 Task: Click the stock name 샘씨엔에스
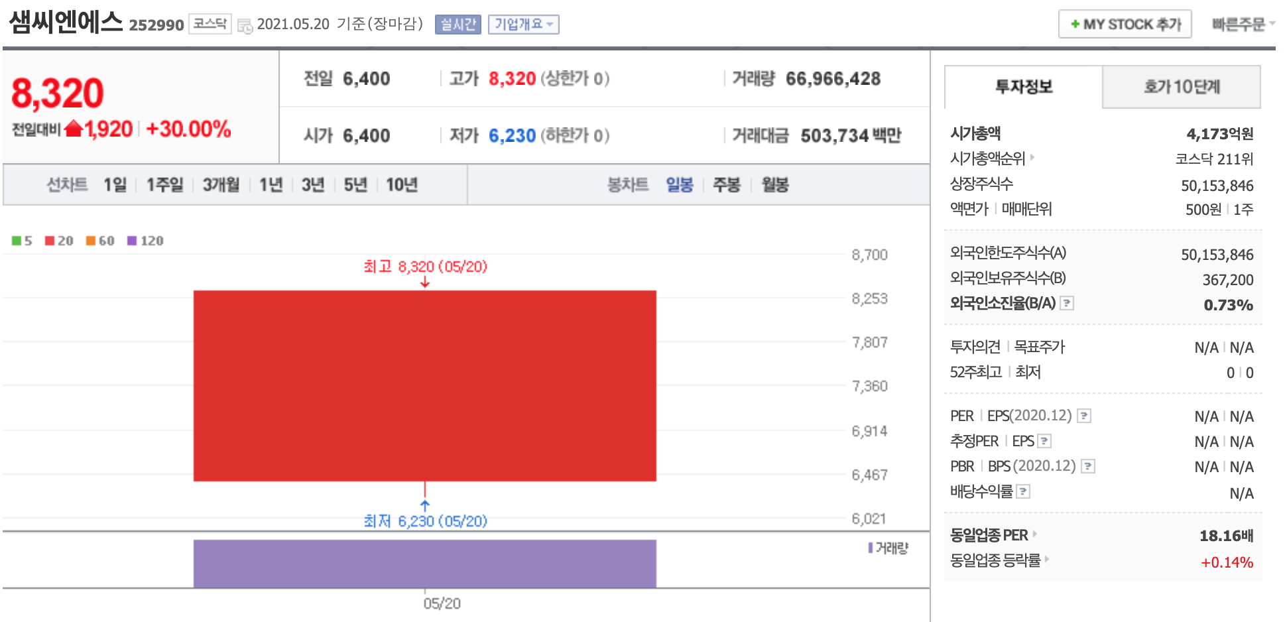point(66,23)
